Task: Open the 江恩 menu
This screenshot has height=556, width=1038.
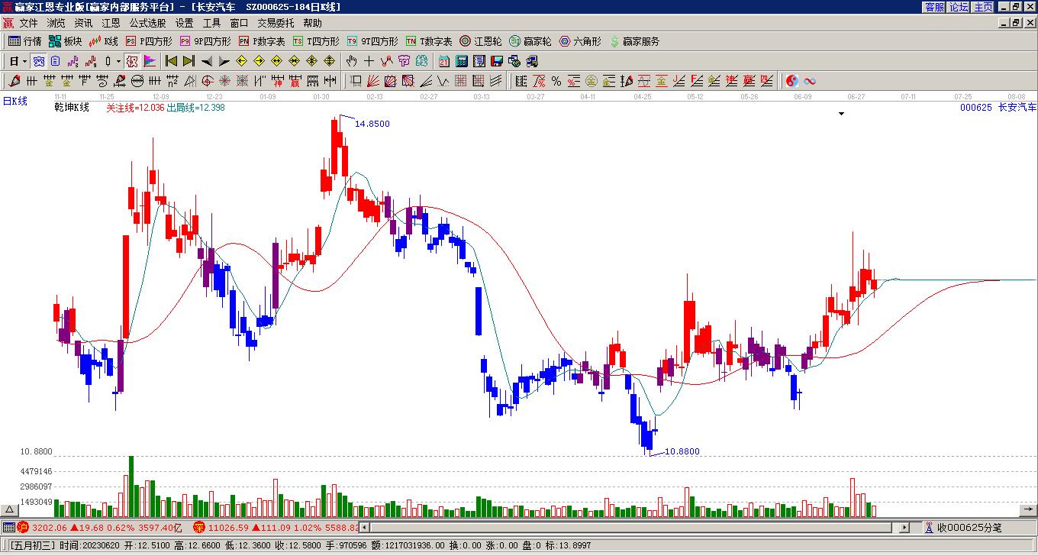Action: point(111,23)
